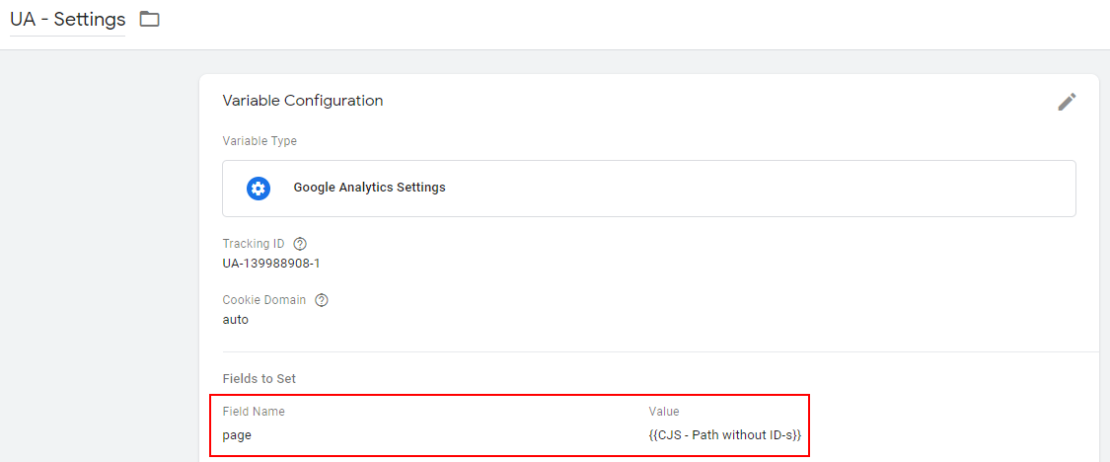Click the folder icon beside UA - Settings
The image size is (1110, 462).
[149, 19]
